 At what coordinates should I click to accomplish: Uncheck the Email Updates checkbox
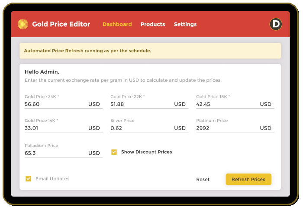click(28, 179)
